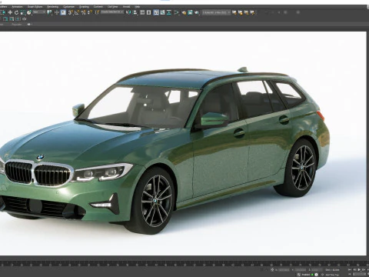Select the Scale tool in the toolbar
Viewport: 369px width, 277px height.
23,12
